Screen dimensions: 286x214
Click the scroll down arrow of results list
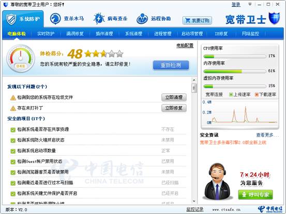point(194,201)
